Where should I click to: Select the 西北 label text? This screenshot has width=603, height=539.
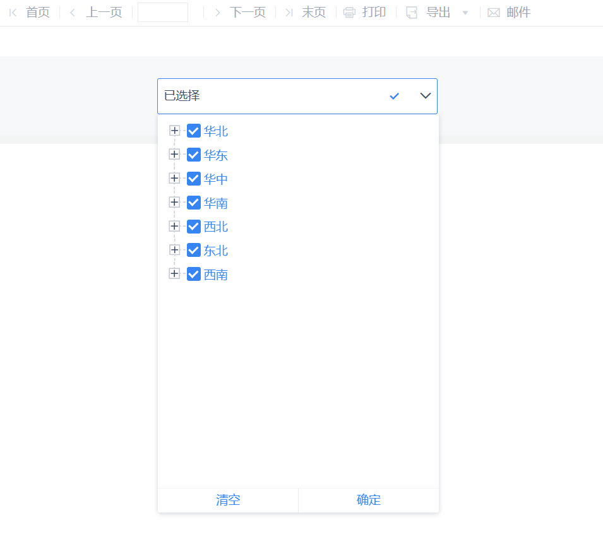pyautogui.click(x=216, y=227)
